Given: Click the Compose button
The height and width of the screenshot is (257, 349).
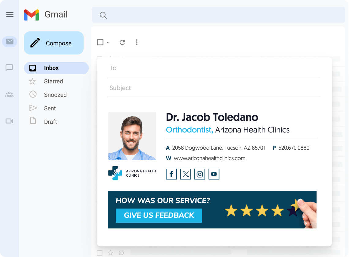Looking at the screenshot, I should 54,43.
